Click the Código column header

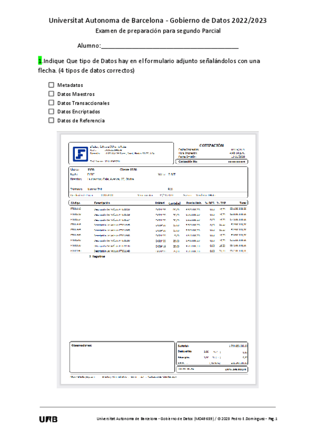(75, 202)
